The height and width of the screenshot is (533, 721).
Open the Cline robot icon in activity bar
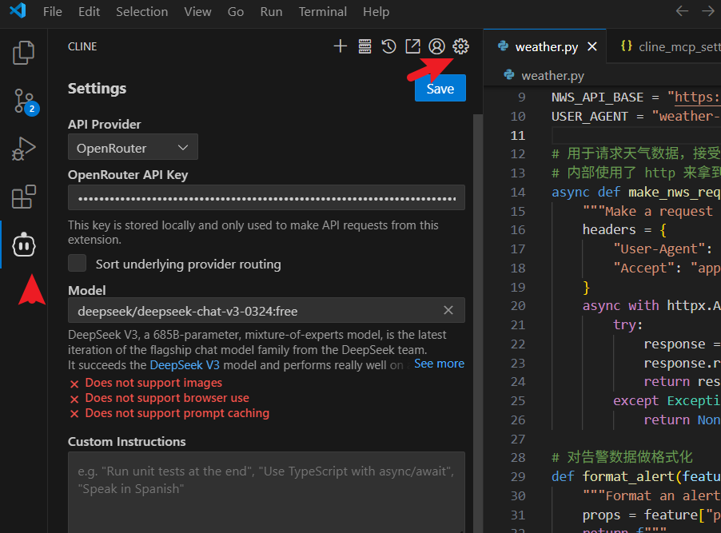pos(24,245)
